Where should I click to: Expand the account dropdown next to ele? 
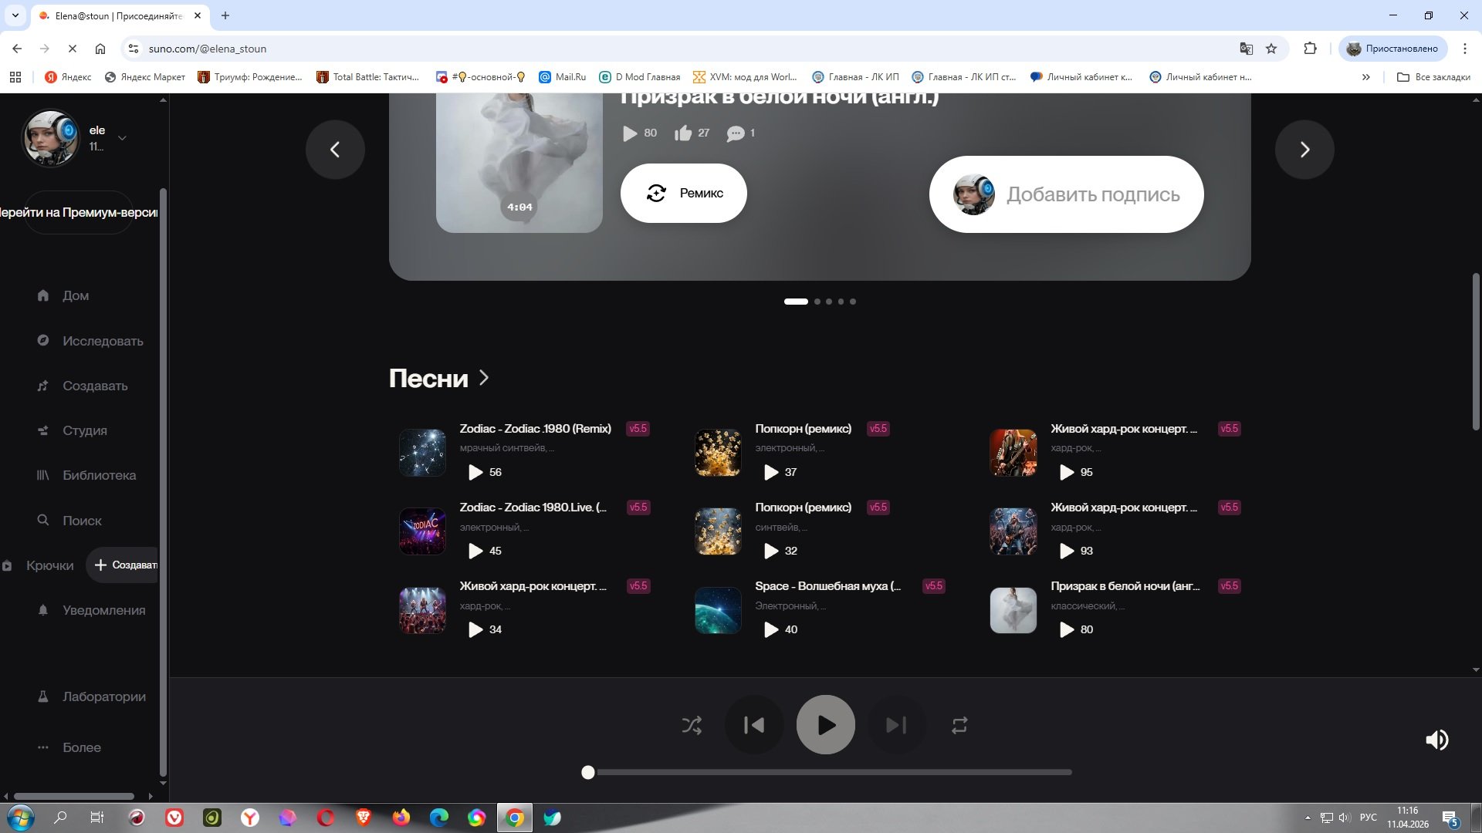122,138
